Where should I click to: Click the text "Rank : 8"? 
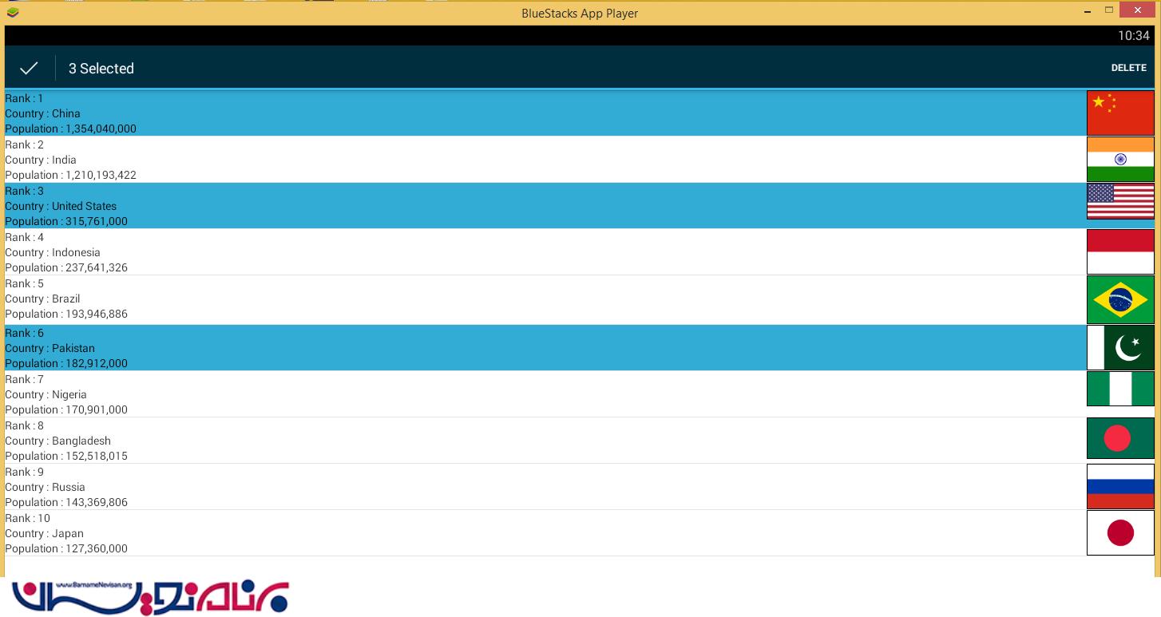pyautogui.click(x=24, y=425)
